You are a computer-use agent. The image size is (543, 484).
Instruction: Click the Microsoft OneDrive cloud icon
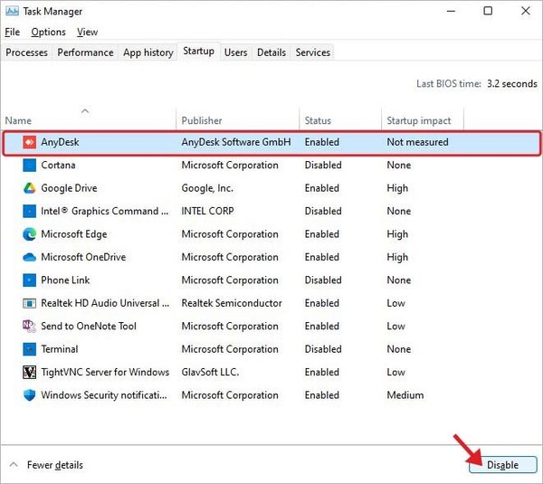pos(30,257)
